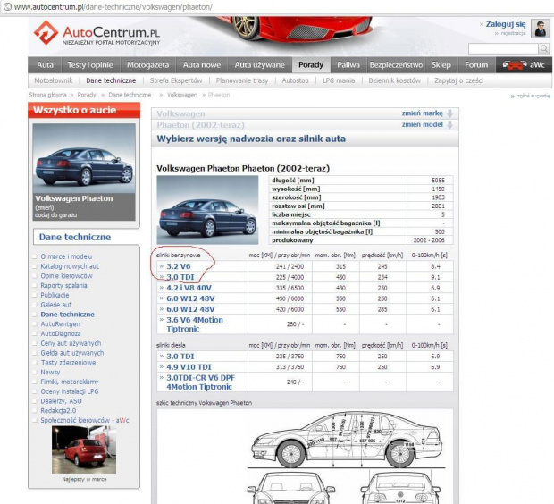
Task: Click the search magnifier icon
Action: (x=544, y=48)
